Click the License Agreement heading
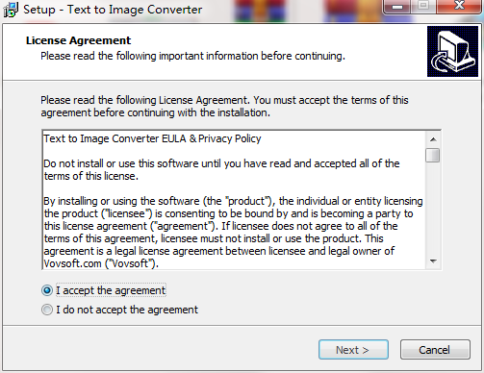The height and width of the screenshot is (373, 484). click(78, 40)
